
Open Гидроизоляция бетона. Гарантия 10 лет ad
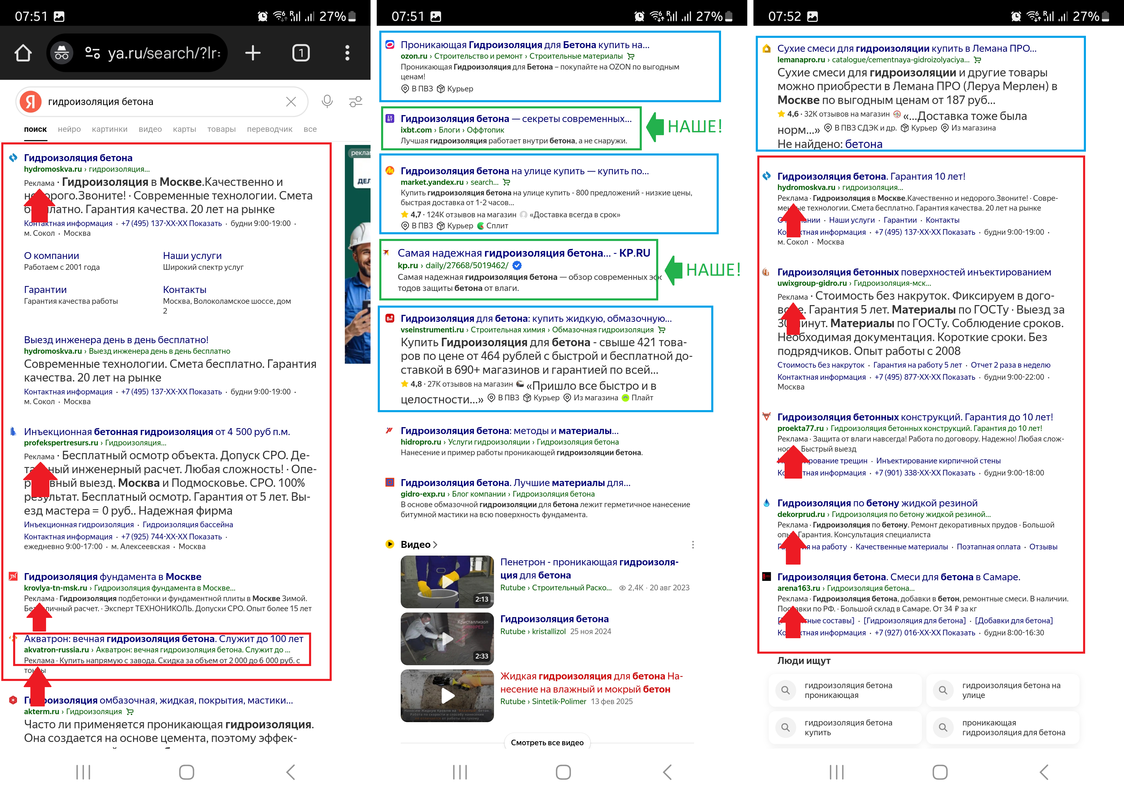tap(871, 176)
